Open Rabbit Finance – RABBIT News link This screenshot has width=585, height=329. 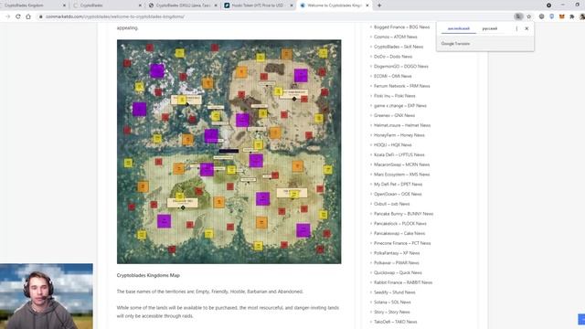[x=403, y=282]
